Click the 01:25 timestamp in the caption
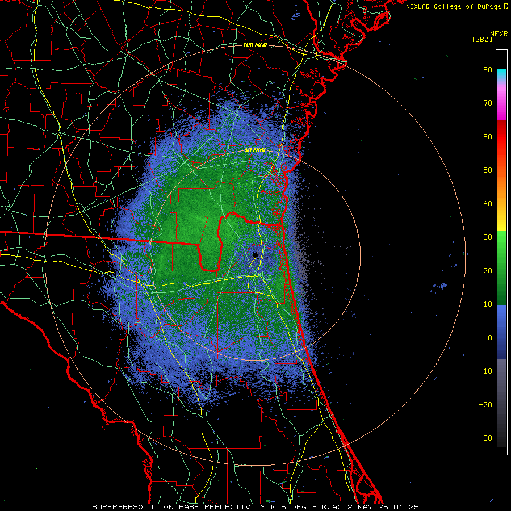The width and height of the screenshot is (511, 511). pyautogui.click(x=406, y=507)
